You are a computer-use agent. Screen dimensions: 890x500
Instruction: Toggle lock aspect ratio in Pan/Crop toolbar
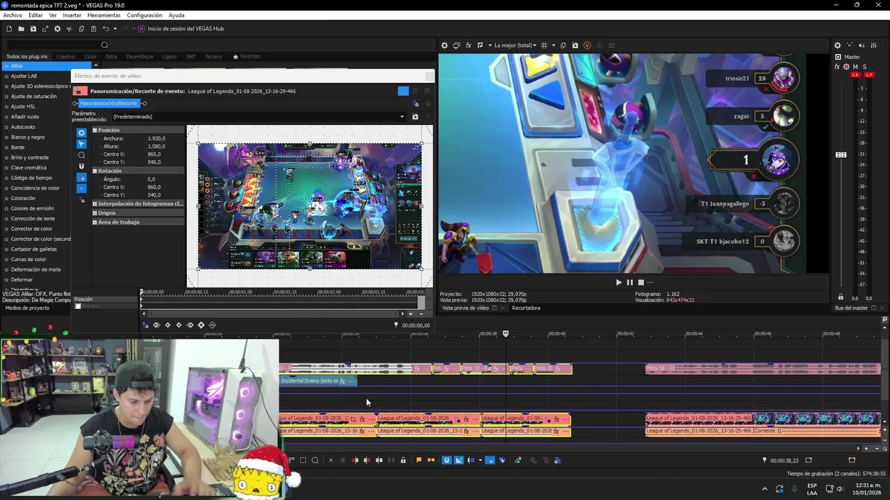tap(81, 178)
